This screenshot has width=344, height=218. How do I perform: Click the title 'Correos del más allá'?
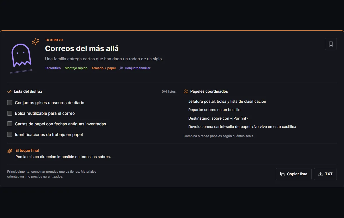tap(82, 48)
